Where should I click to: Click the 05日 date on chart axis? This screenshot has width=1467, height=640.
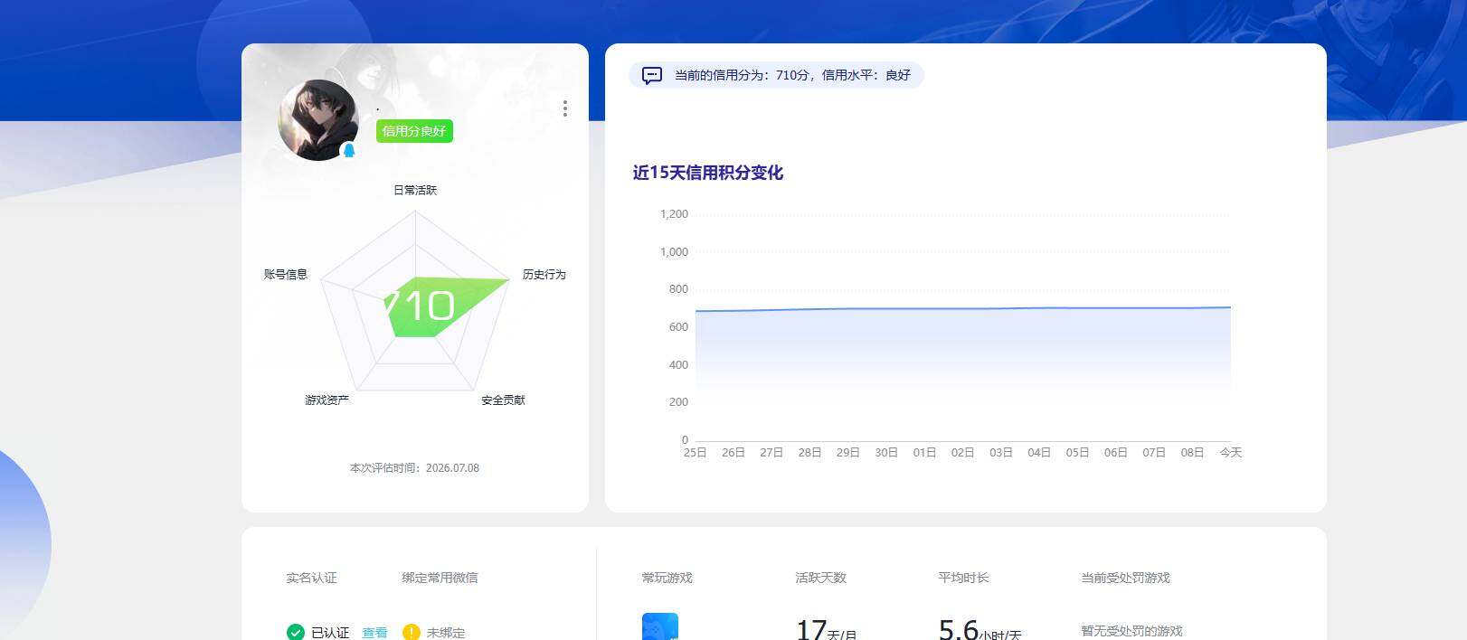click(x=1077, y=452)
